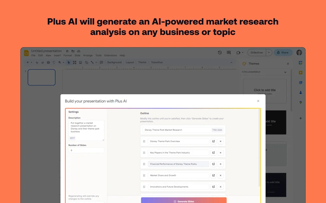Click the Insert line tool icon
Image resolution: width=326 pixels, height=203 pixels.
pos(93,62)
